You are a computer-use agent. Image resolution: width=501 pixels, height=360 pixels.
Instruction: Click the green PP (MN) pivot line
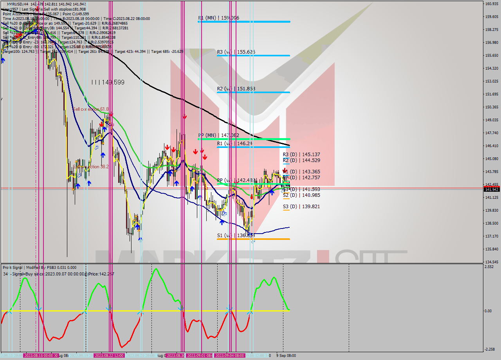pos(244,139)
